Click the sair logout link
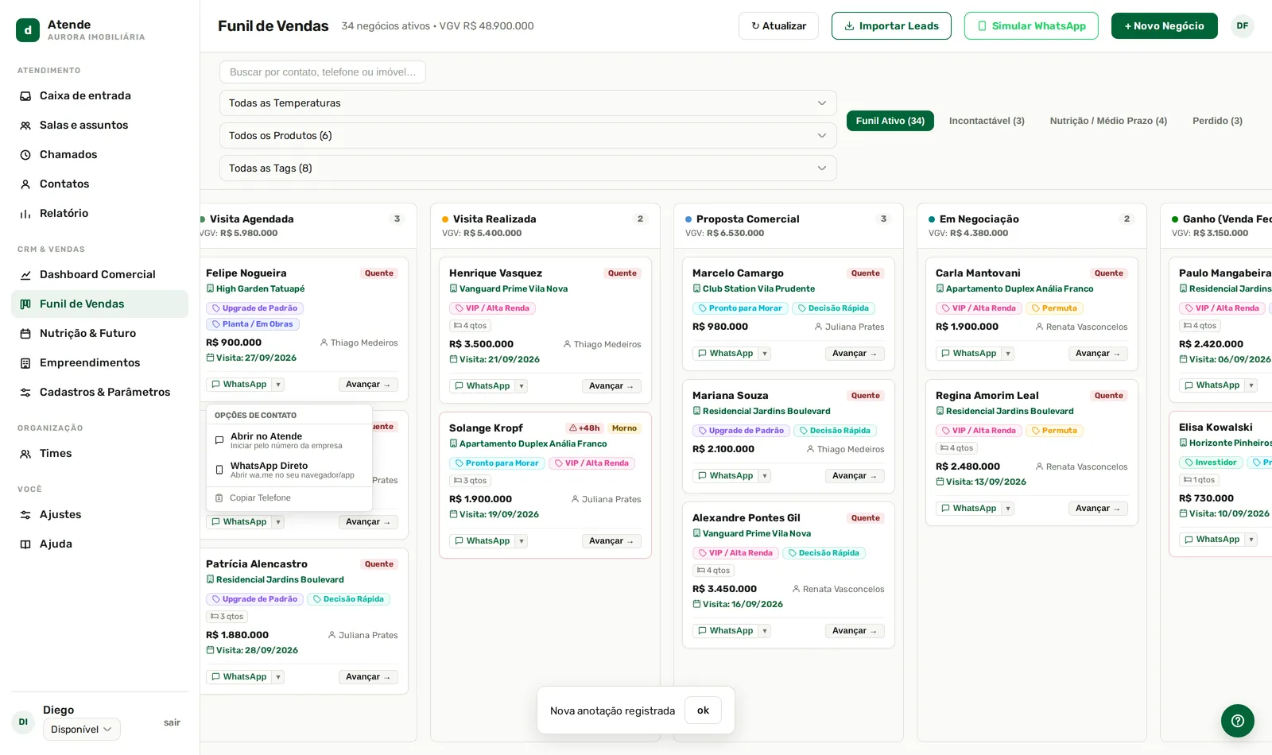 172,722
